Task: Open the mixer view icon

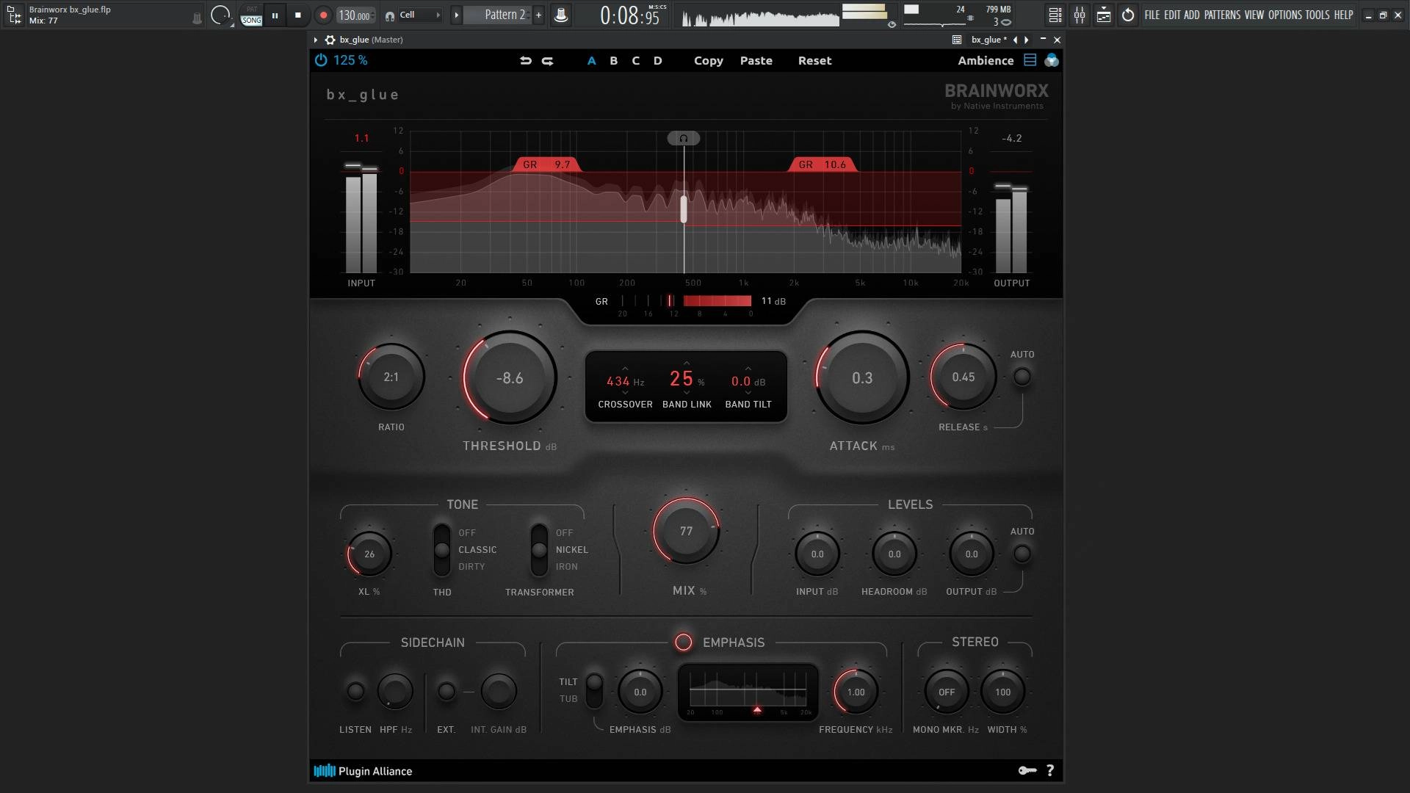Action: pos(1080,15)
